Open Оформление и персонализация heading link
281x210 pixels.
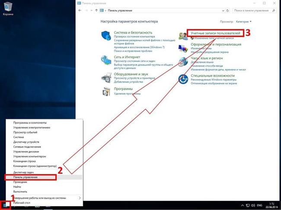(x=216, y=44)
